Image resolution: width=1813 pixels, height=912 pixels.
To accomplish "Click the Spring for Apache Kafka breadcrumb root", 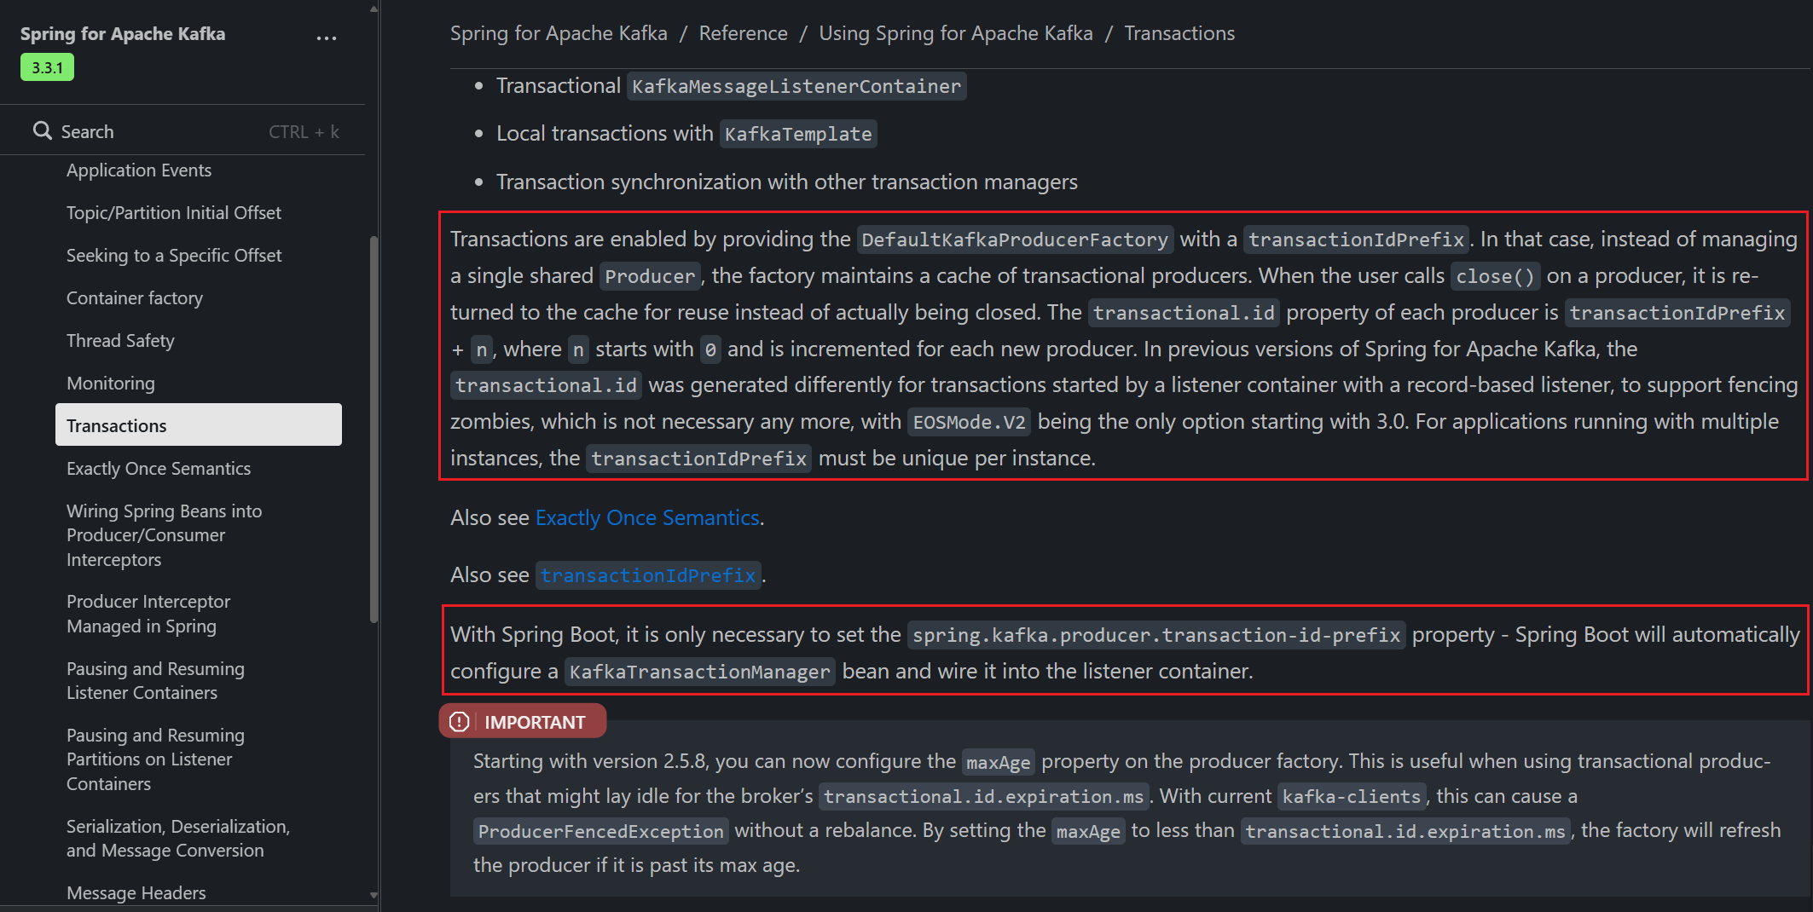I will point(559,33).
